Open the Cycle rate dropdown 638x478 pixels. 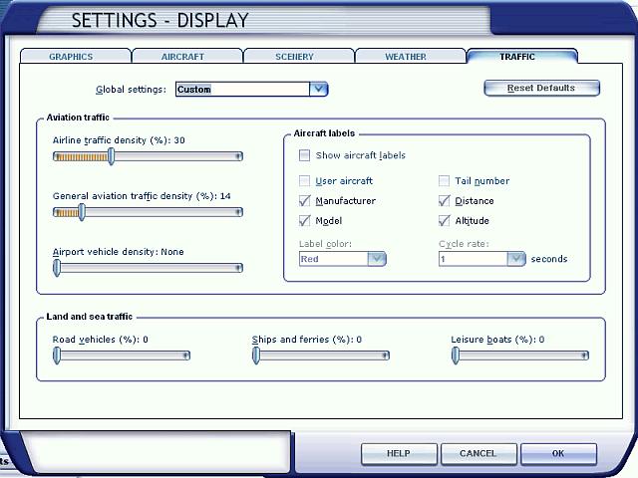(x=515, y=259)
